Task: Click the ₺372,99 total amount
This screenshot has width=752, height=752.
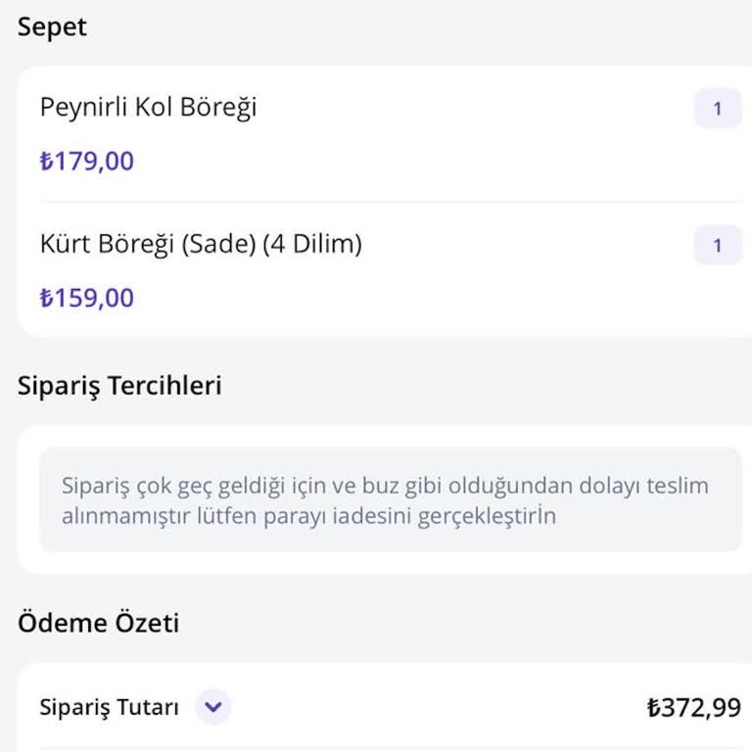Action: (x=694, y=707)
